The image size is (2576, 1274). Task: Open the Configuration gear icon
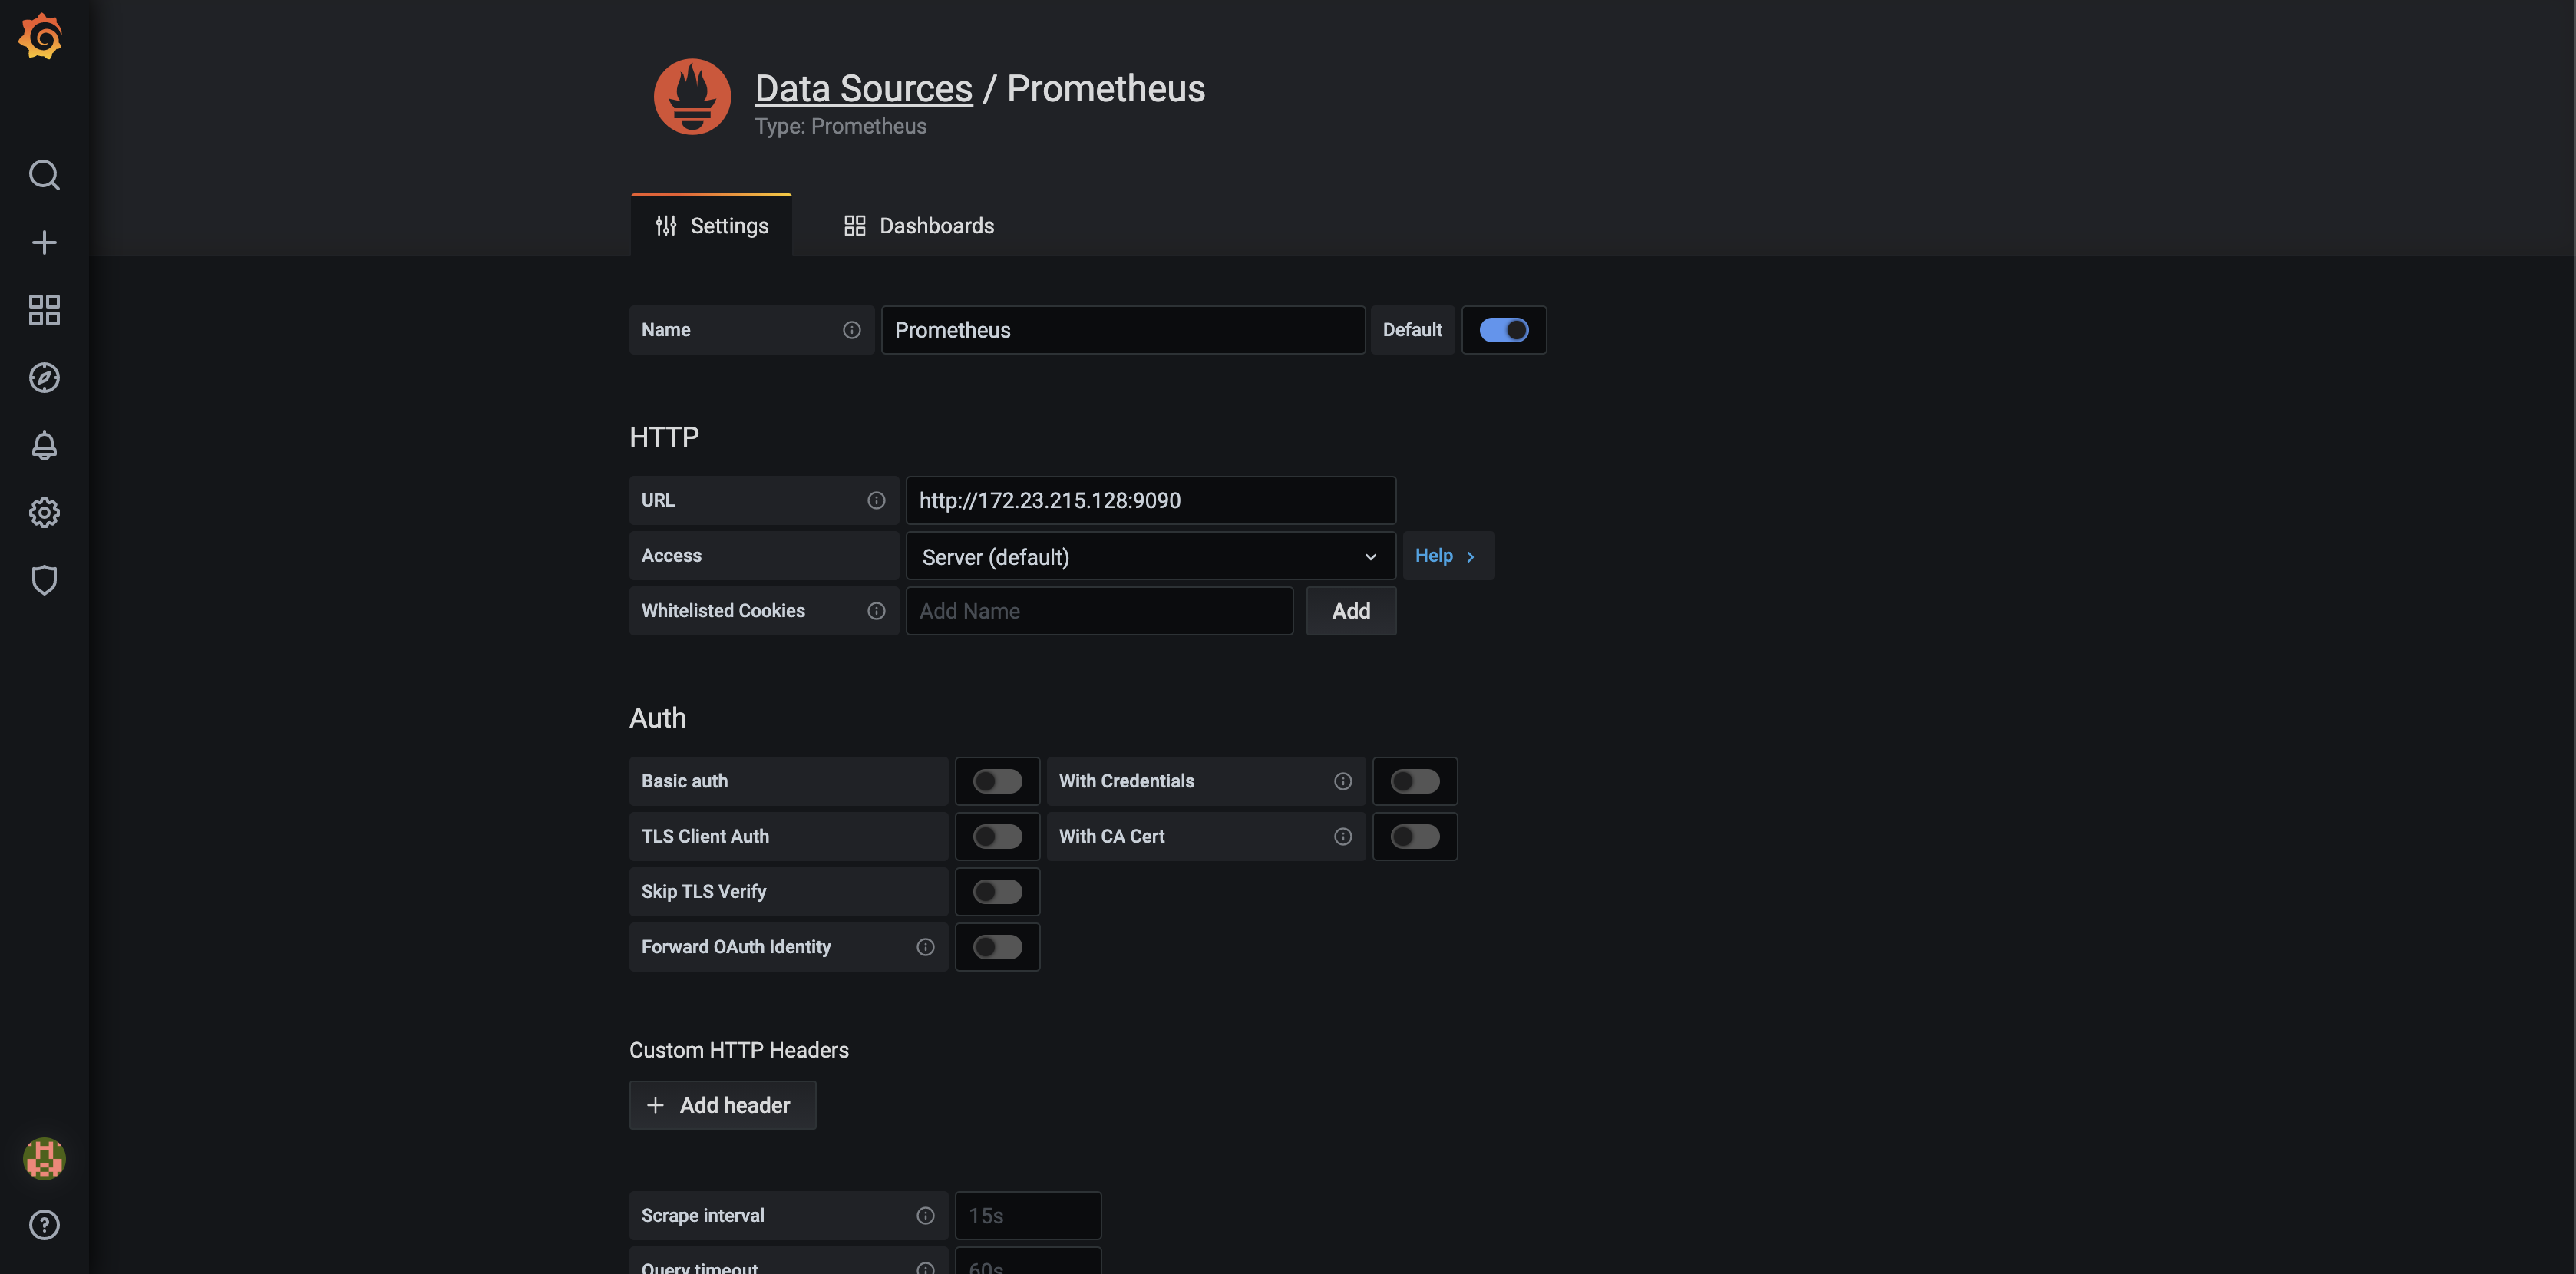click(44, 513)
